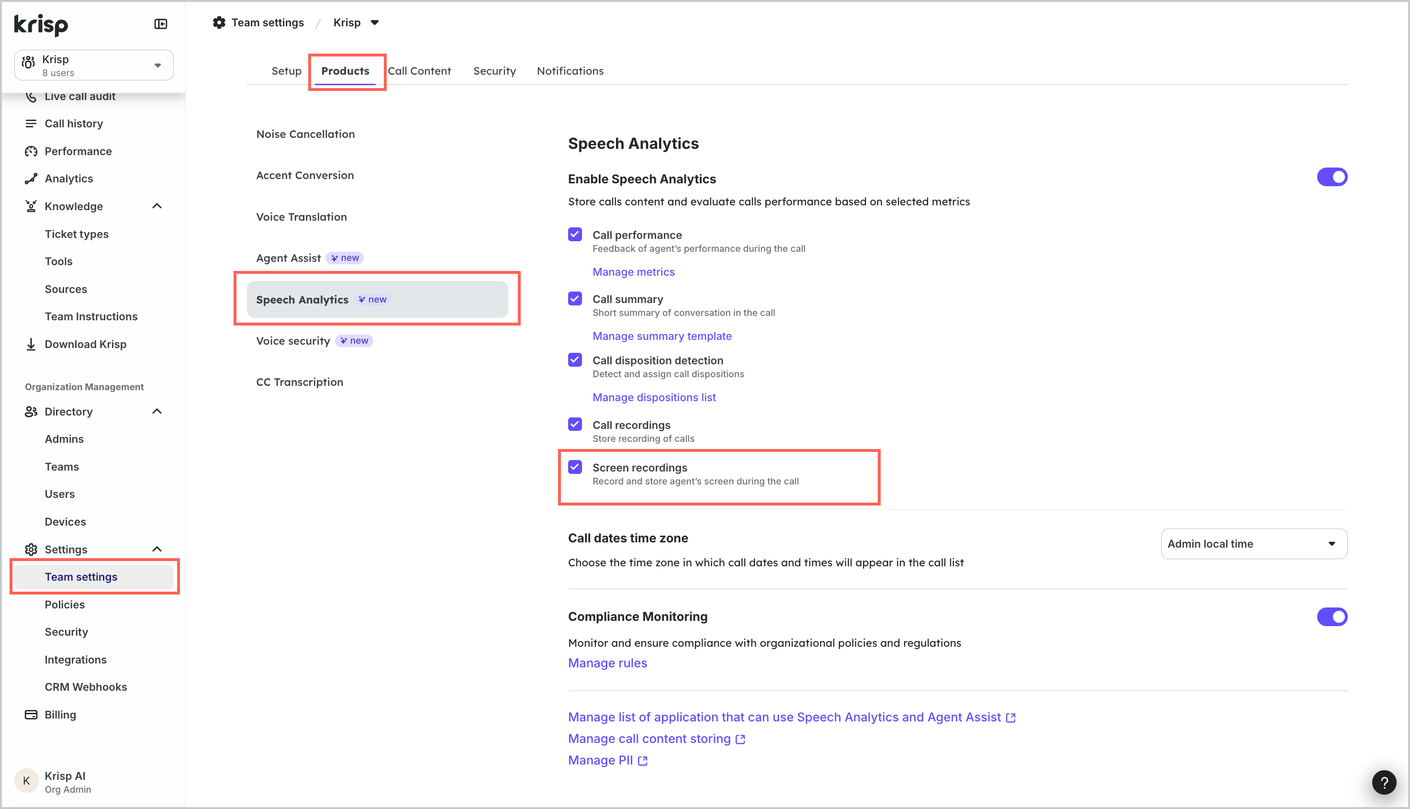Click the Billing card icon

click(x=31, y=715)
